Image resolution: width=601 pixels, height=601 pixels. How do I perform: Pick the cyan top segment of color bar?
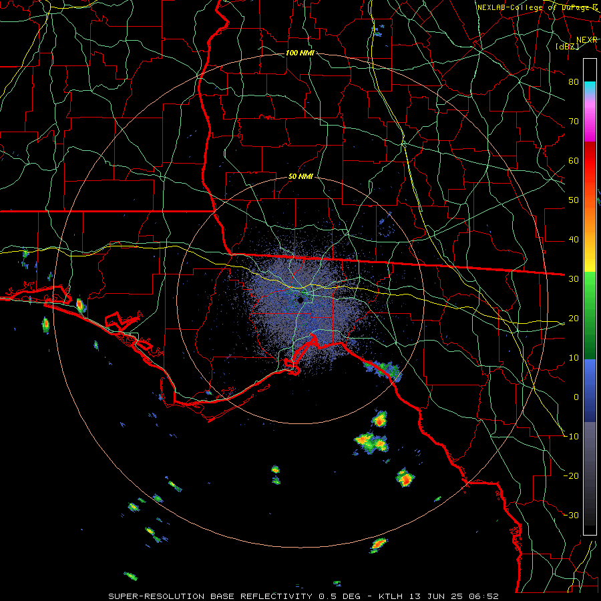pos(590,87)
